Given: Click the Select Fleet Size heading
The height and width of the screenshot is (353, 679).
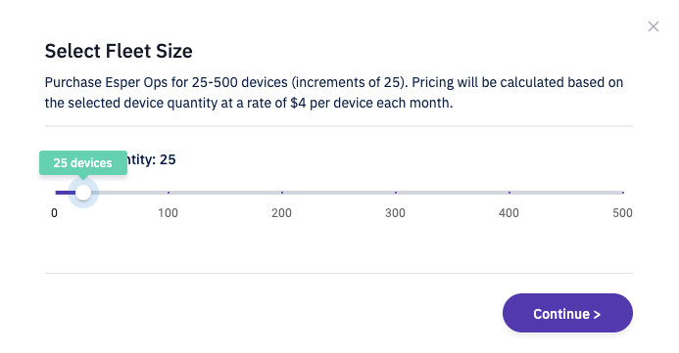Looking at the screenshot, I should (119, 51).
